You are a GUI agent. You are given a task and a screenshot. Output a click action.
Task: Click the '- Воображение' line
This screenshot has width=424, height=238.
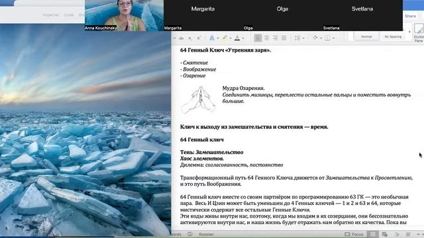pyautogui.click(x=198, y=69)
